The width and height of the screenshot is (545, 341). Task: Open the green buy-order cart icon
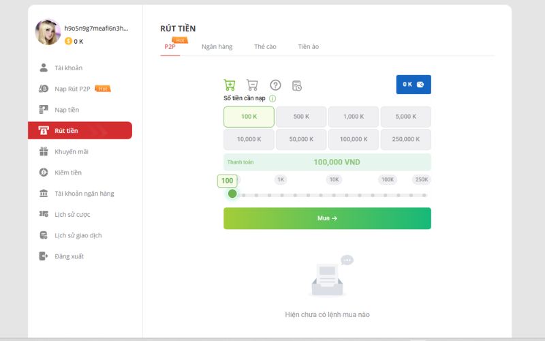[x=230, y=85]
